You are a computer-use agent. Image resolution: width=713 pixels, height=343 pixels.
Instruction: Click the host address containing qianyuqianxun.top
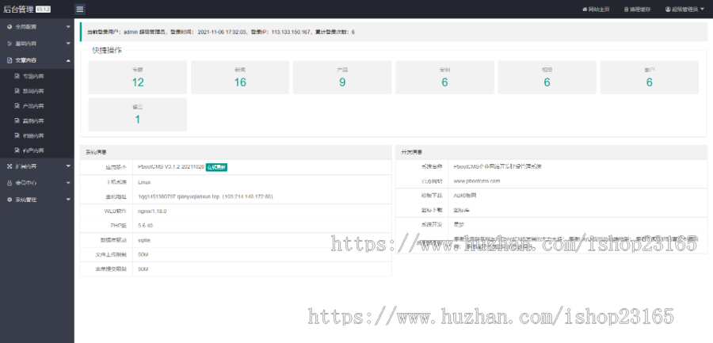tap(205, 196)
